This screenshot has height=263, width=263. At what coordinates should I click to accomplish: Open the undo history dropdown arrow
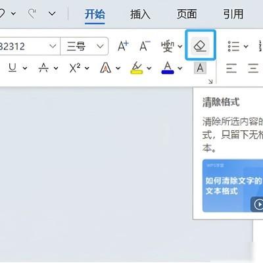(x=13, y=14)
